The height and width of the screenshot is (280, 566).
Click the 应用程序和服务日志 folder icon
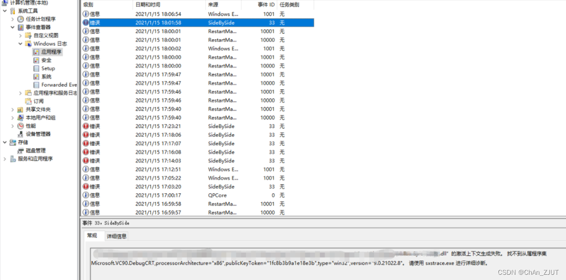[x=29, y=93]
